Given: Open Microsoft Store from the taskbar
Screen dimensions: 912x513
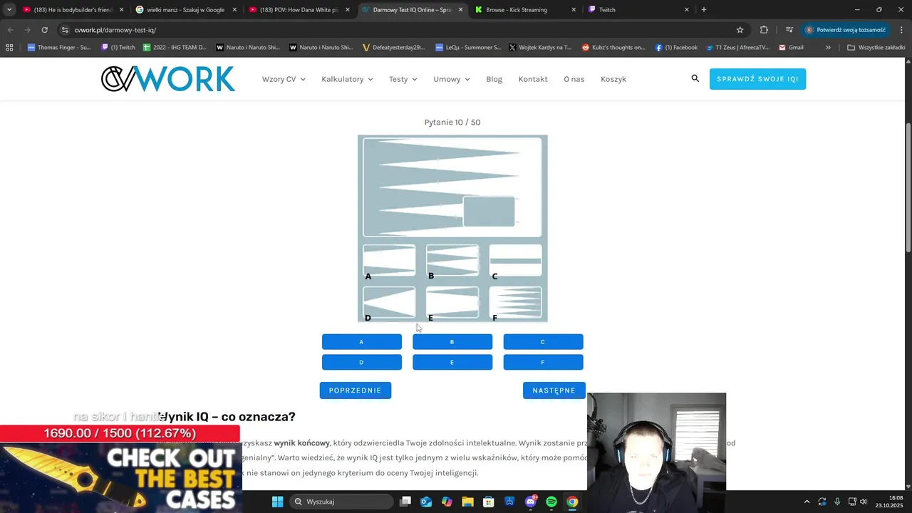Looking at the screenshot, I should [x=489, y=502].
